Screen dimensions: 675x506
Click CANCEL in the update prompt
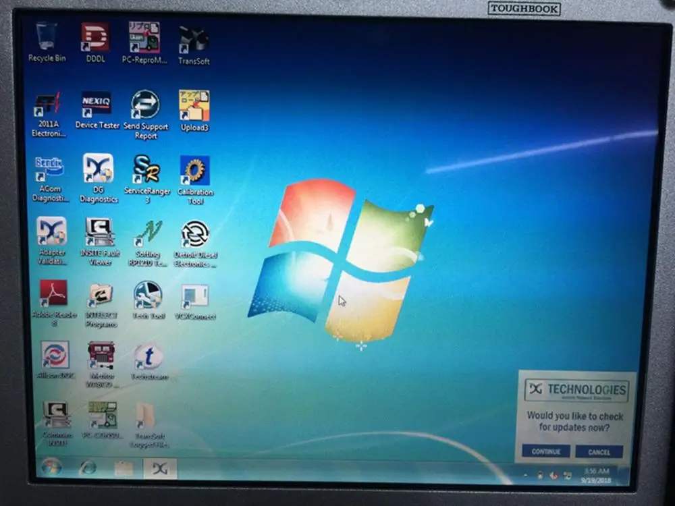pyautogui.click(x=599, y=452)
